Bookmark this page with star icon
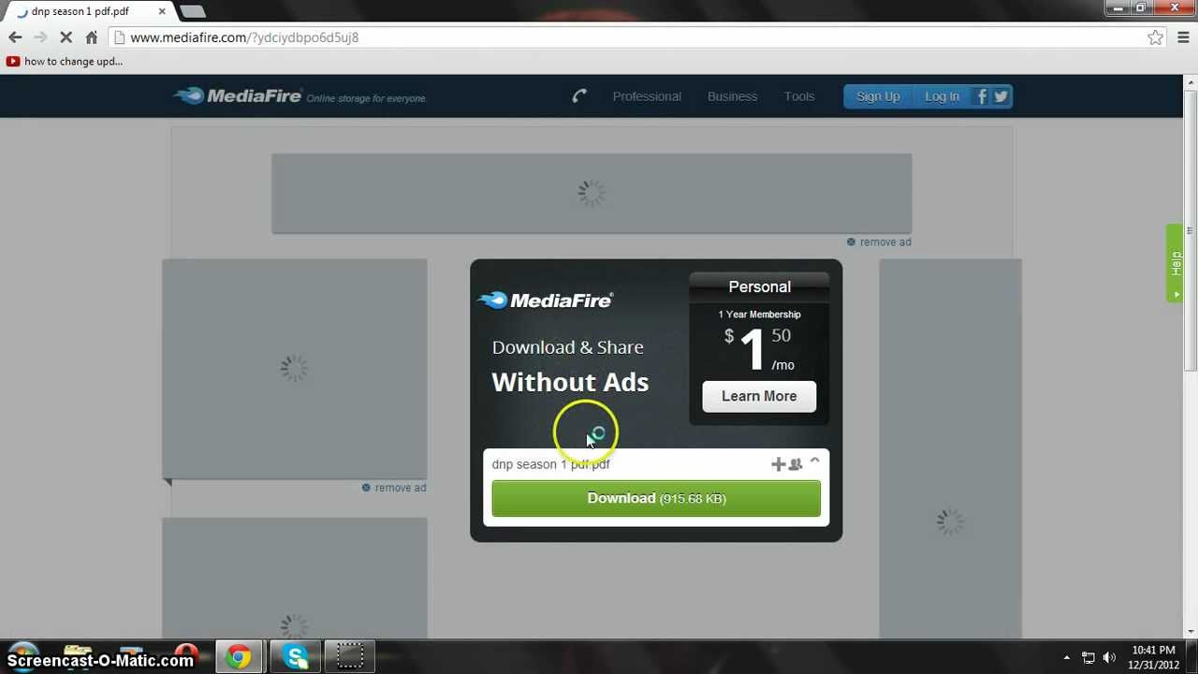Image resolution: width=1198 pixels, height=674 pixels. pyautogui.click(x=1156, y=37)
